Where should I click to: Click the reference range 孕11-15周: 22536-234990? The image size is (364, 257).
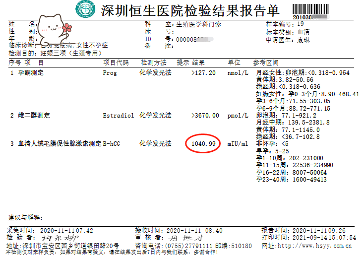[x=295, y=165]
